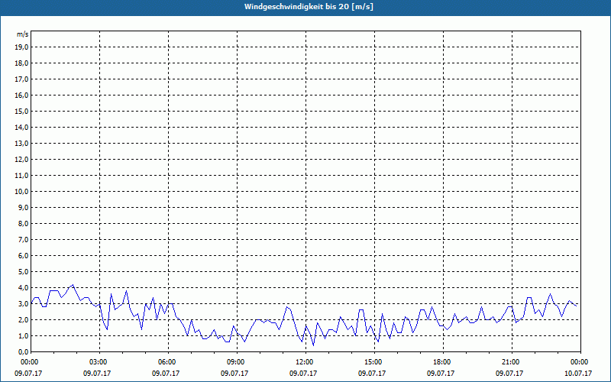Select the 8,0 y-axis label
The image size is (611, 382).
[x=23, y=223]
